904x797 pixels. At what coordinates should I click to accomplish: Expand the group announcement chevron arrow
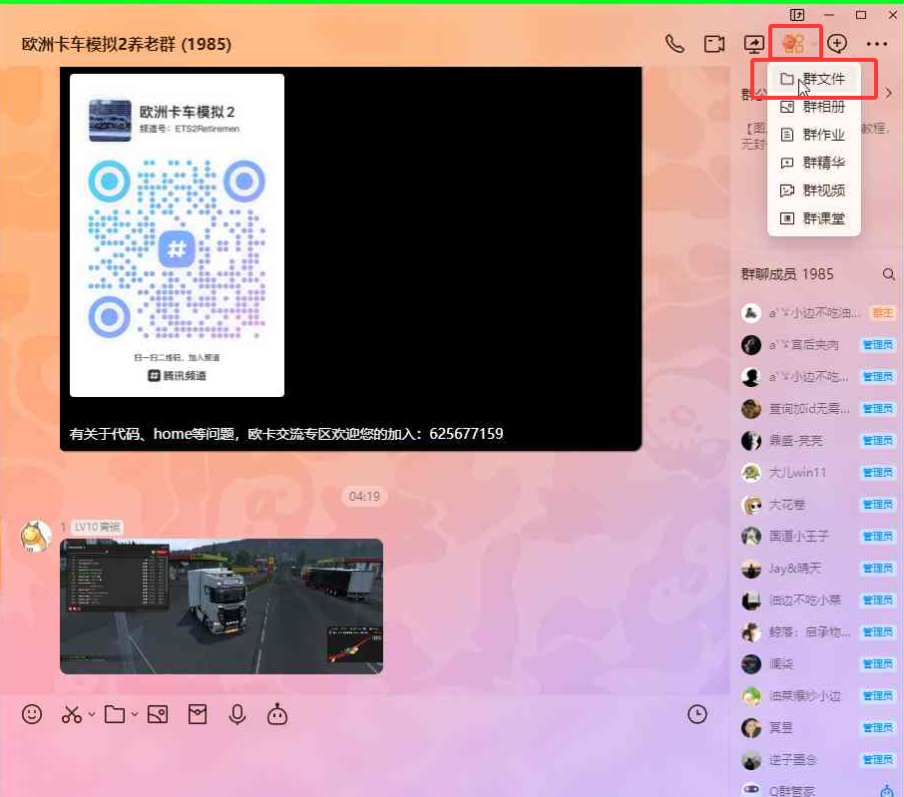coord(888,93)
